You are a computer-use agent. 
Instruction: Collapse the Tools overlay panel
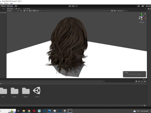124,73
